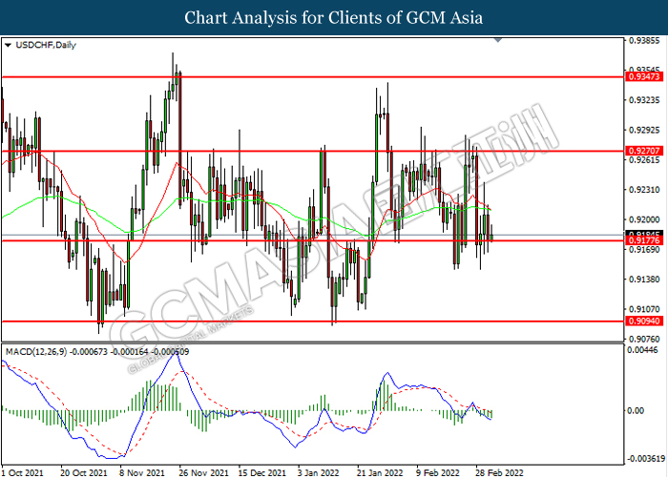Click the 0.91690 price scale value
The width and height of the screenshot is (668, 477).
pos(644,249)
